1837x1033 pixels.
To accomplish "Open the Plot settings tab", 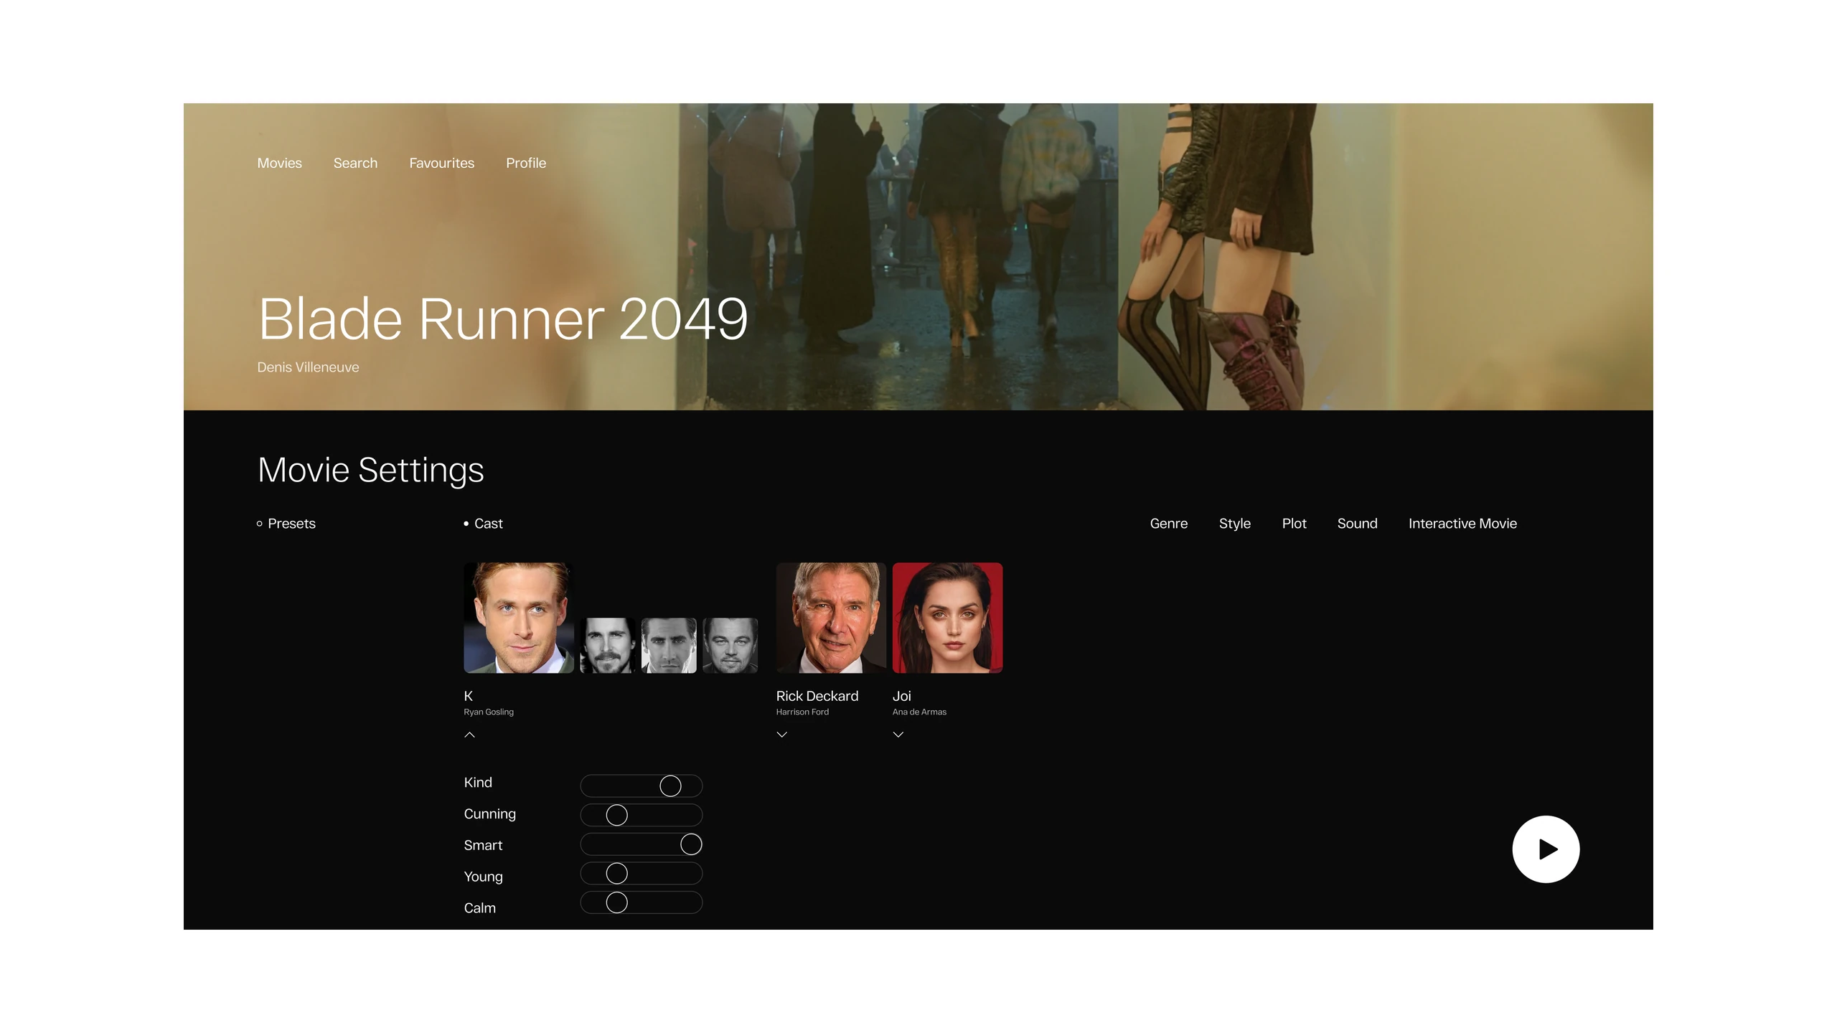I will [x=1295, y=524].
